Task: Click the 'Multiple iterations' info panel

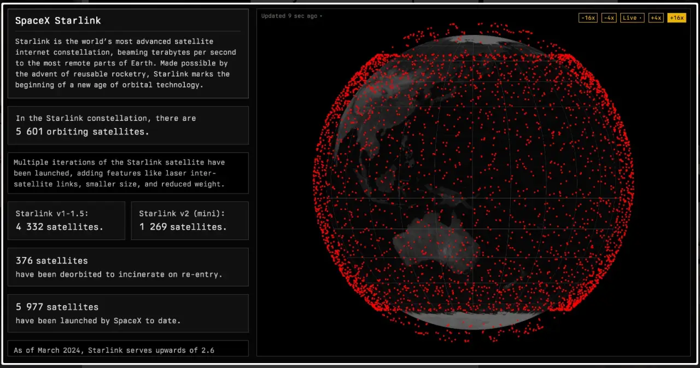Action: click(x=127, y=173)
